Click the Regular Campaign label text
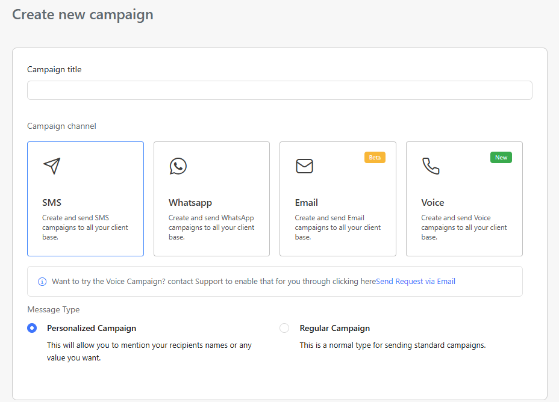This screenshot has width=559, height=402. tap(335, 329)
